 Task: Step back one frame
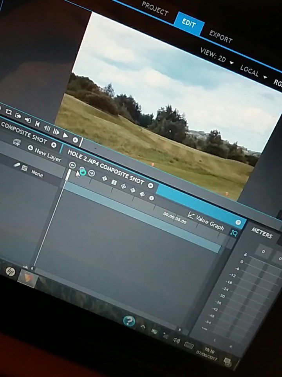(47, 128)
